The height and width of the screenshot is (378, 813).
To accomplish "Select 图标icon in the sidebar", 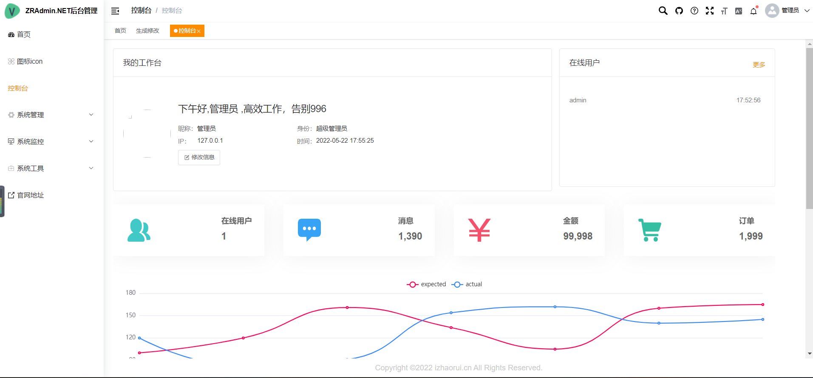I will tap(30, 62).
